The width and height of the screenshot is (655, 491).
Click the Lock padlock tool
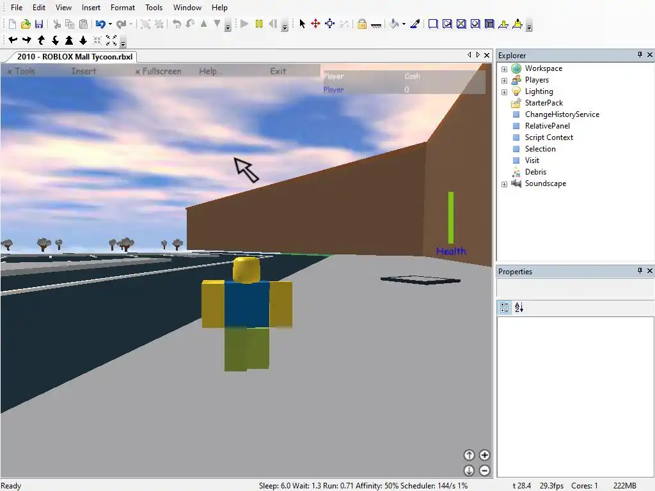click(x=362, y=24)
